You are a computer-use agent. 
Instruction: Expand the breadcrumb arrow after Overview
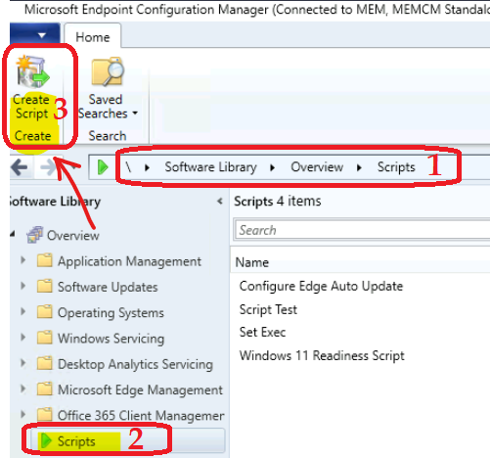pos(359,167)
